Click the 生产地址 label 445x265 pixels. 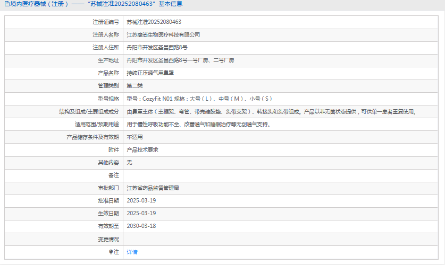108,60
